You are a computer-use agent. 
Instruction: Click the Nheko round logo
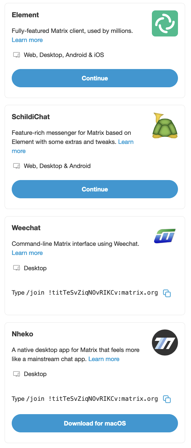[x=165, y=343]
